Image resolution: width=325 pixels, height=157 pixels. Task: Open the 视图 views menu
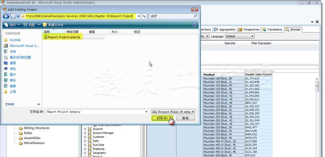32,25
